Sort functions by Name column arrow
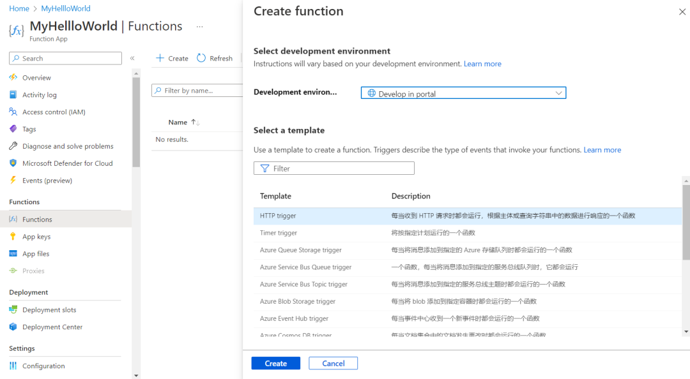690x379 pixels. 196,123
